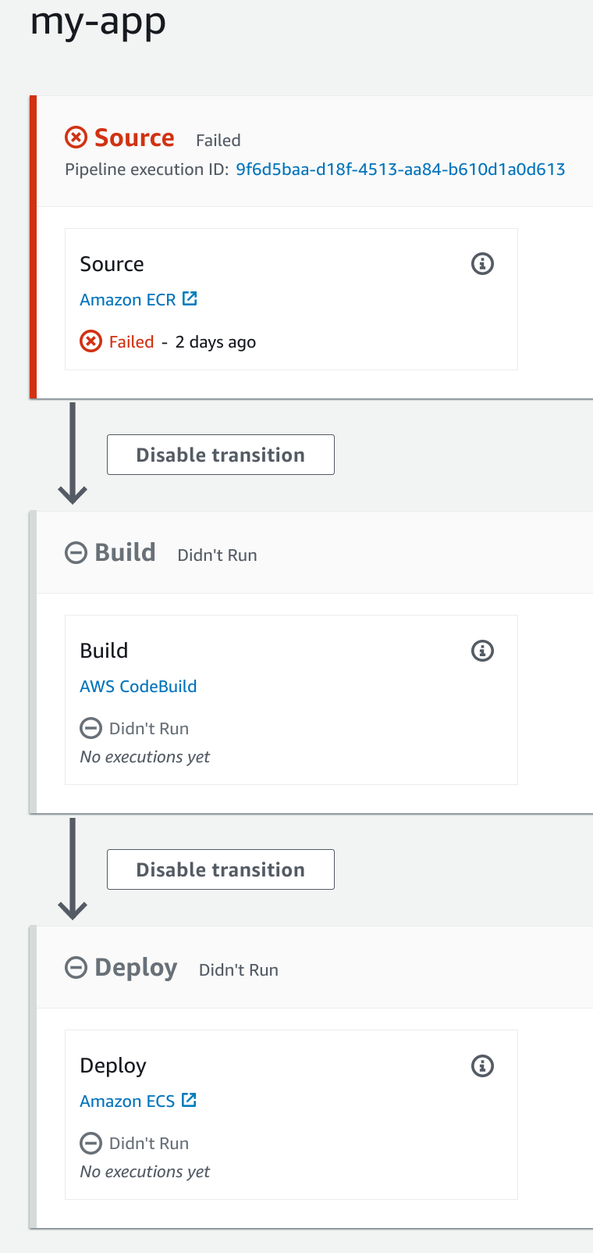Screen dimensions: 593x1253
Task: Click the Didn't Run icon in Deploy action card
Action: pos(91,1143)
